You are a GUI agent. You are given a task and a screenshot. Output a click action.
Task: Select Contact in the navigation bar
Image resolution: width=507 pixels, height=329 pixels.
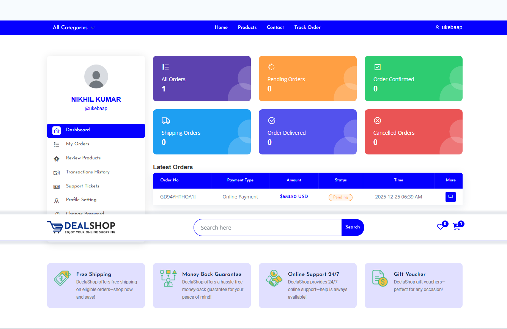275,27
